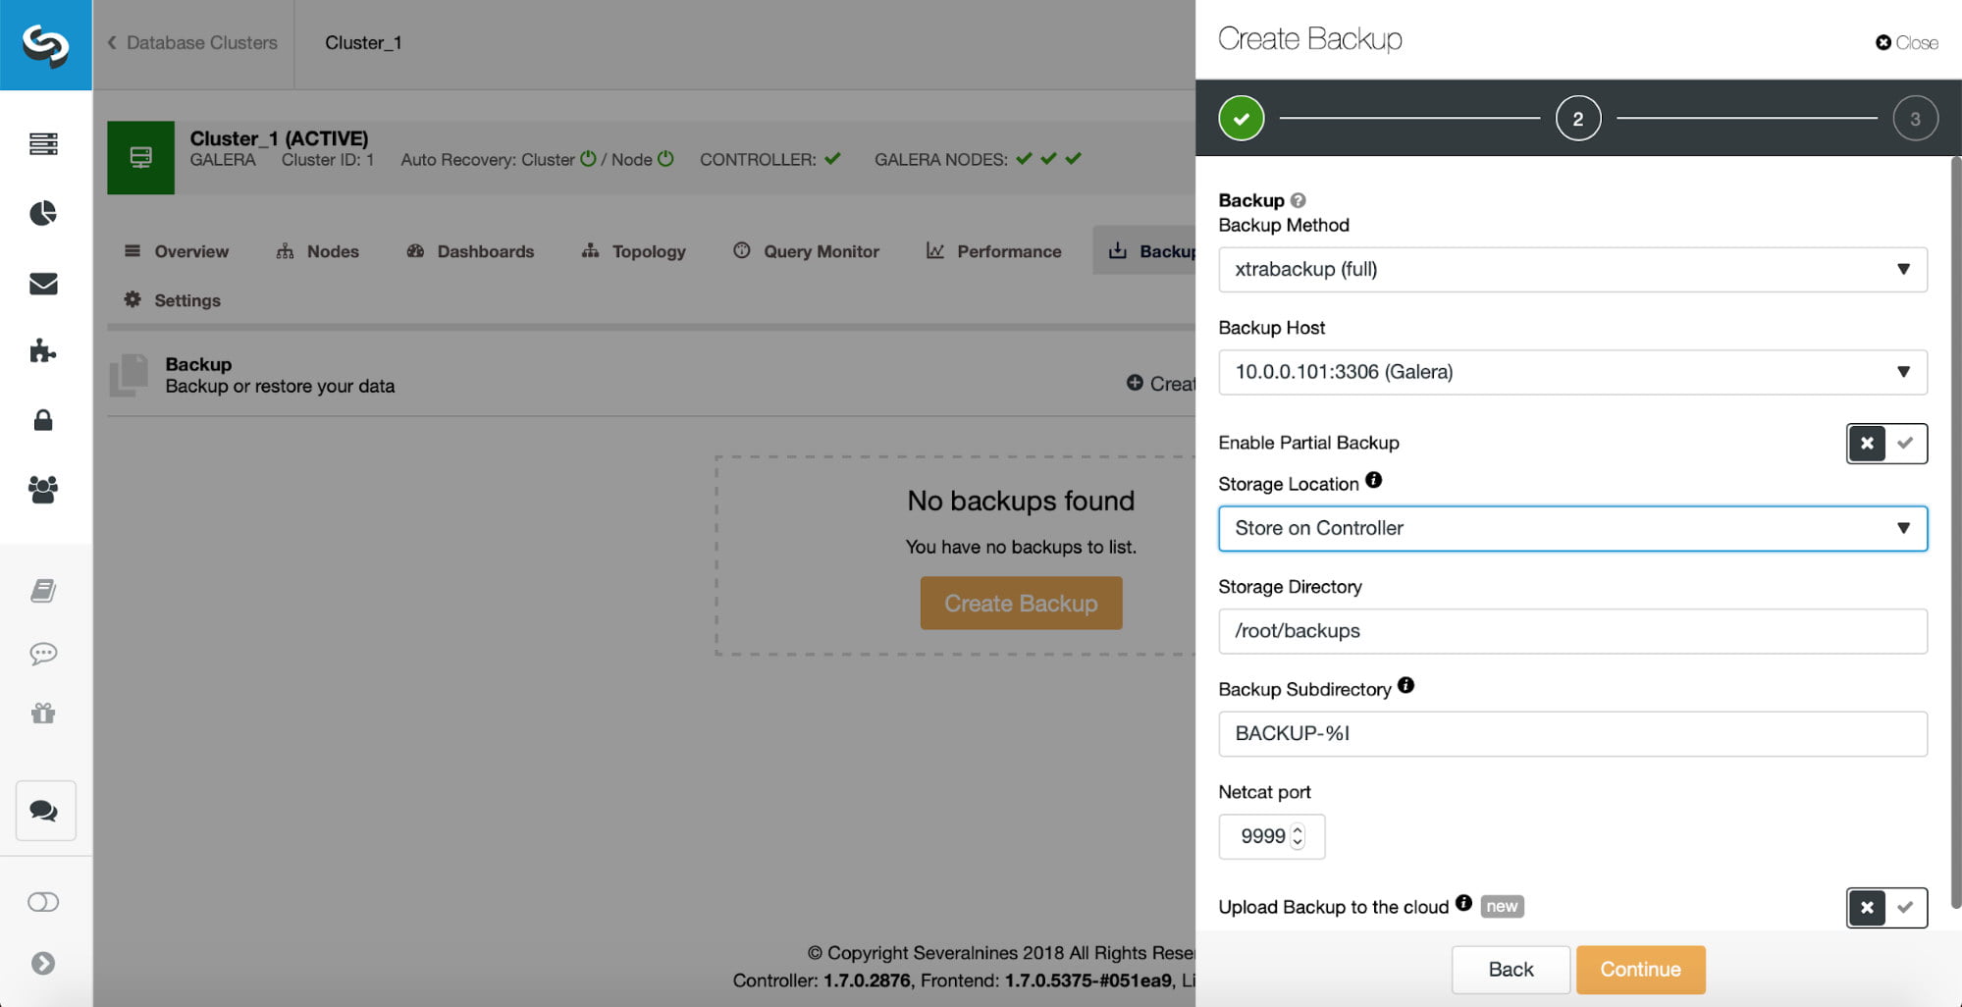Click the first GALERA NODES checkmark

(1024, 158)
